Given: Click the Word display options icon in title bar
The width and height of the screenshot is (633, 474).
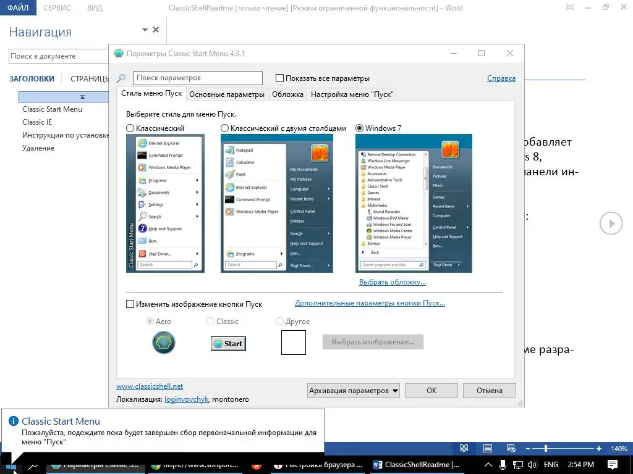Looking at the screenshot, I should (569, 7).
